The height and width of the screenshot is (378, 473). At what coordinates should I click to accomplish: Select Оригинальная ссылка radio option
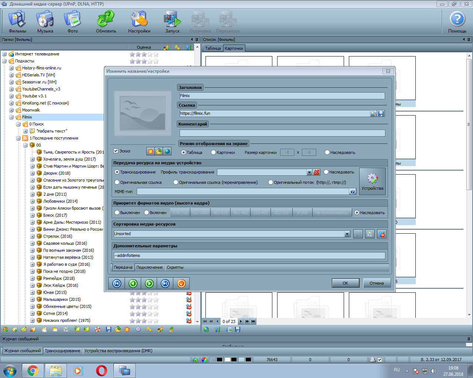click(117, 182)
